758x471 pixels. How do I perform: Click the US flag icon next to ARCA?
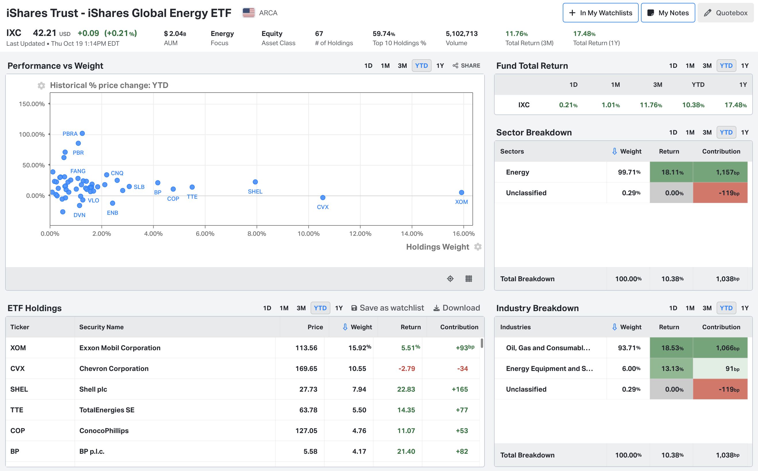(248, 13)
